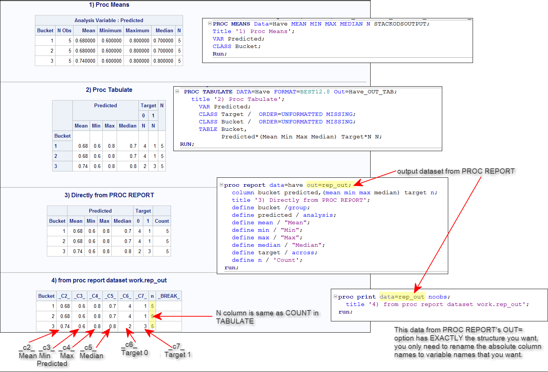548x372 pixels.
Task: Collapse the PROC MEANS code block
Action: point(210,24)
